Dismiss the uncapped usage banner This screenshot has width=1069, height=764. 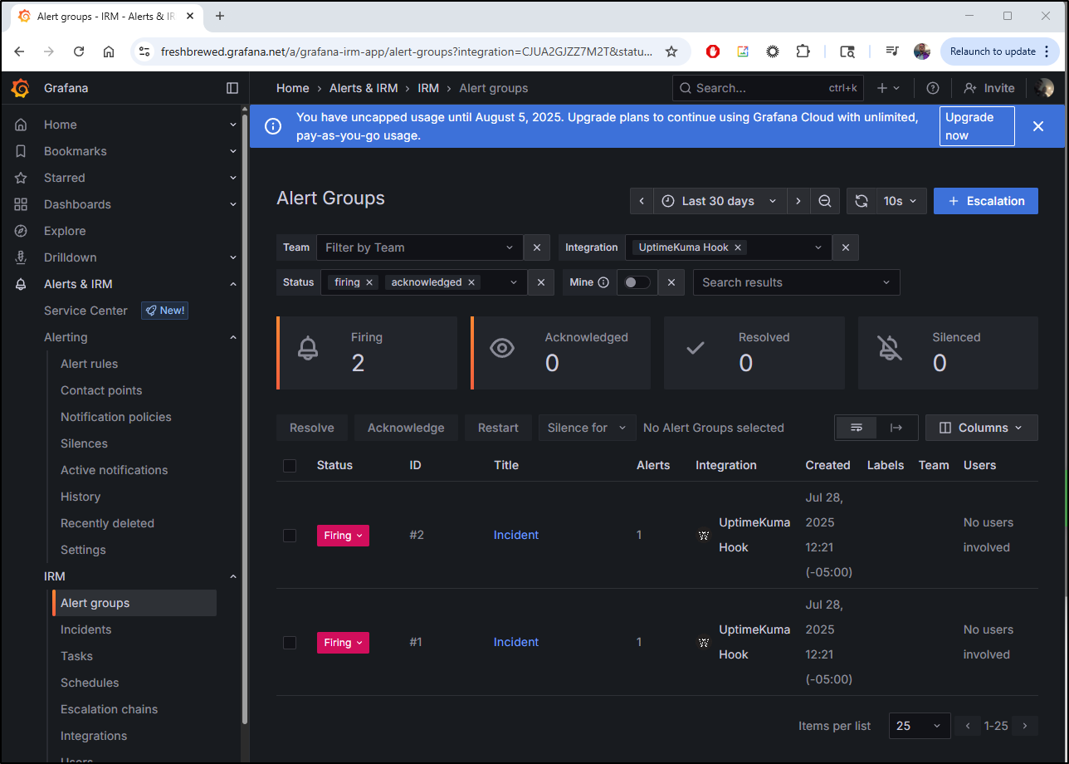click(1038, 126)
